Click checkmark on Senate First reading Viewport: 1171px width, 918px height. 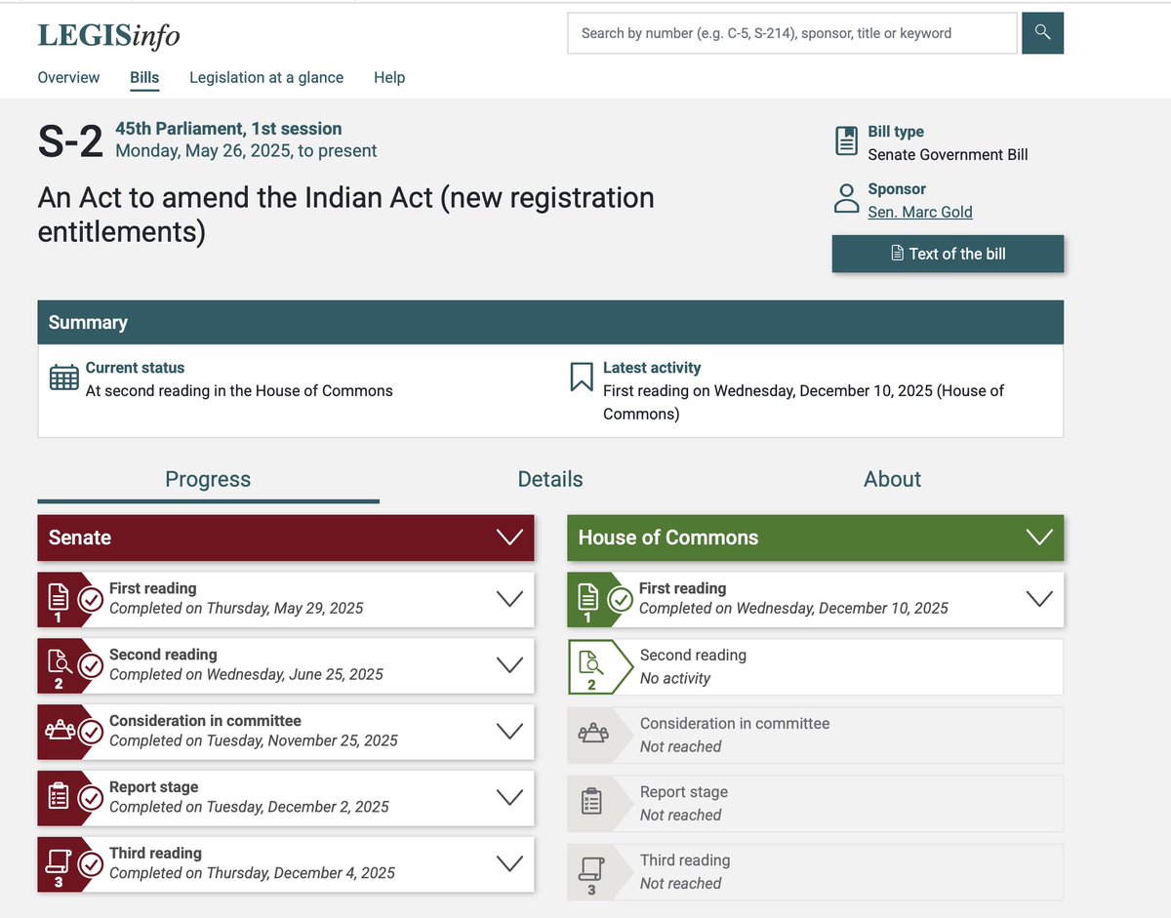tap(91, 598)
